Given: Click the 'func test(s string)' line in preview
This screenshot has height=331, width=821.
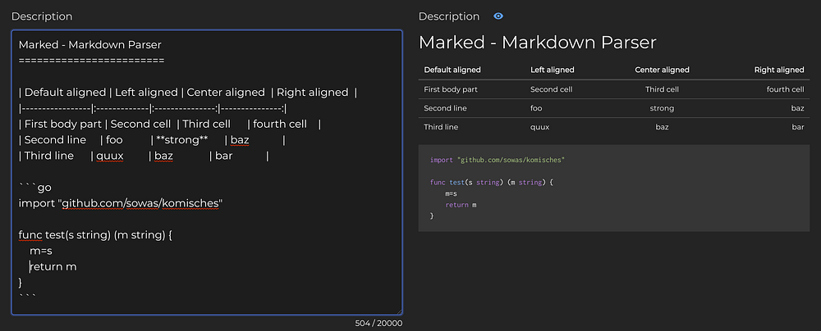Looking at the screenshot, I should (492, 183).
